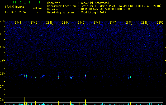Image resolution: width=166 pixels, height=105 pixels.
Task: Select the file name 06212340.png
Action: click(x=15, y=7)
